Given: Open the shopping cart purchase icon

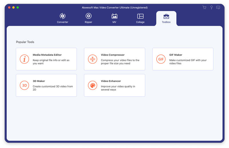Looking at the screenshot, I should pyautogui.click(x=204, y=7).
